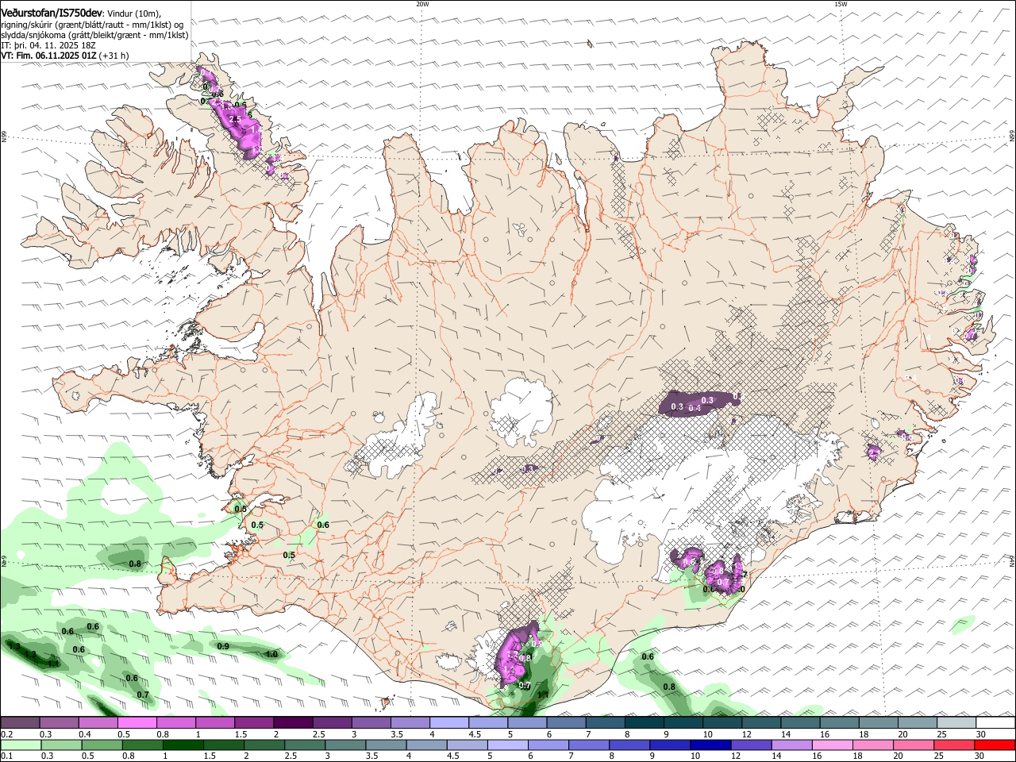Pick the lilac 14–16 rain legend swatch
Image resolution: width=1016 pixels, height=762 pixels.
793,745
